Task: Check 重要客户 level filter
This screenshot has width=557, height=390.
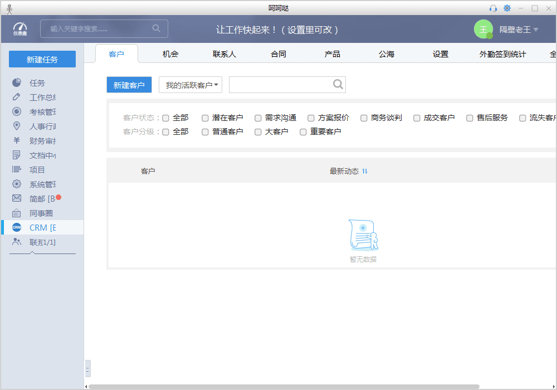Action: [303, 132]
